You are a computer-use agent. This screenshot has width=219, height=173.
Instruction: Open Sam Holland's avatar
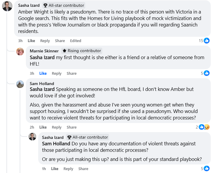point(20,84)
